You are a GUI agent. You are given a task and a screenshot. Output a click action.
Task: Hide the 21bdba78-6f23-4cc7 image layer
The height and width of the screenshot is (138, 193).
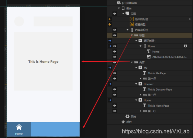coord(115,57)
